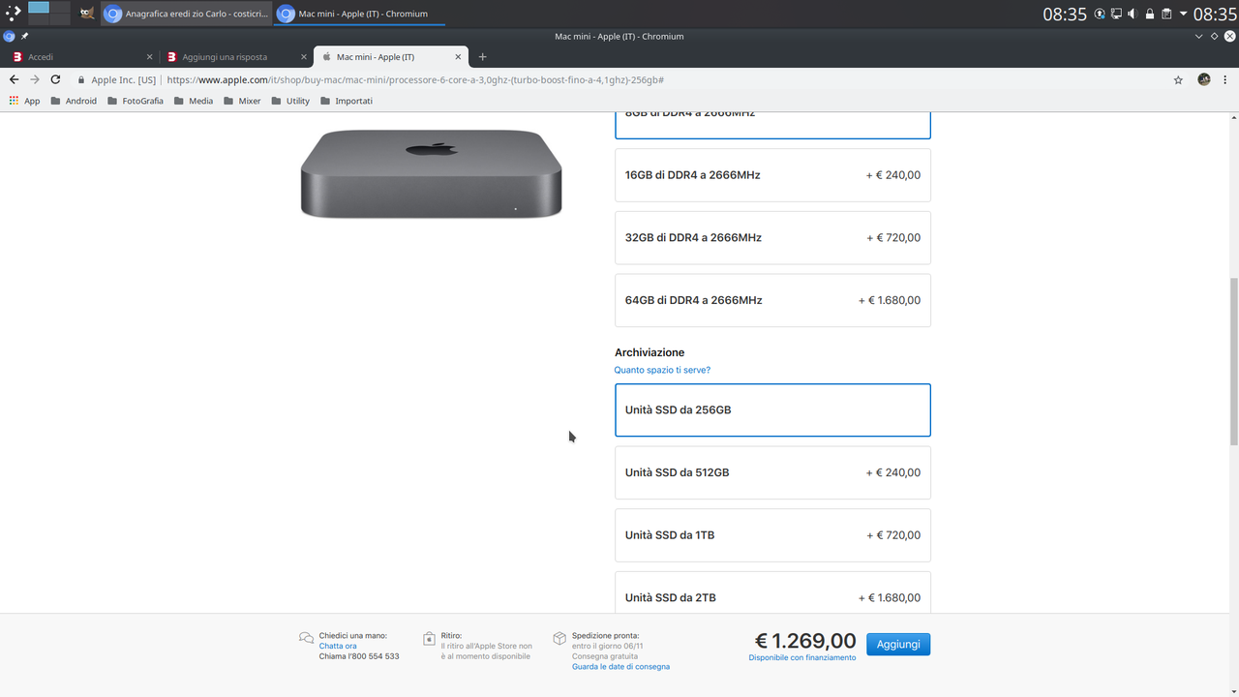Viewport: 1239px width, 697px height.
Task: Choose Unità SSD da 1TB option
Action: coord(772,535)
